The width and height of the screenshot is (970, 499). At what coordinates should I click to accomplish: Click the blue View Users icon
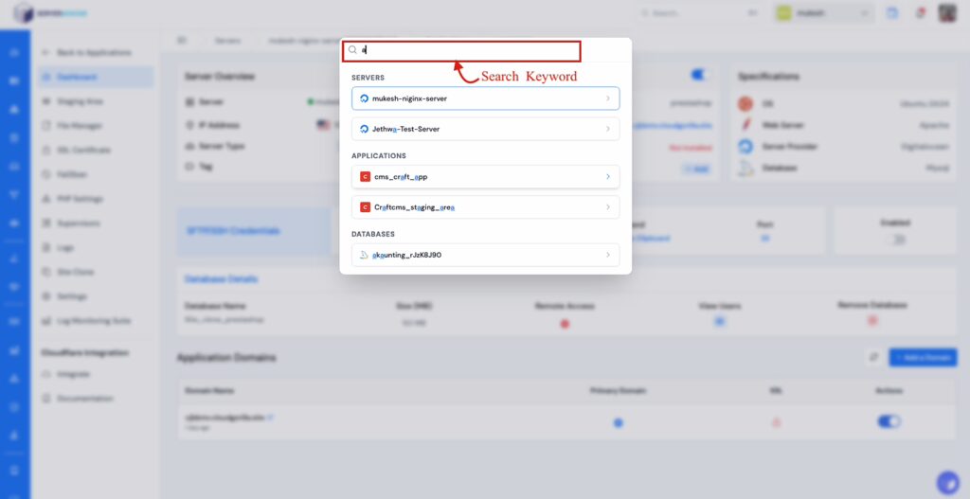click(x=720, y=321)
